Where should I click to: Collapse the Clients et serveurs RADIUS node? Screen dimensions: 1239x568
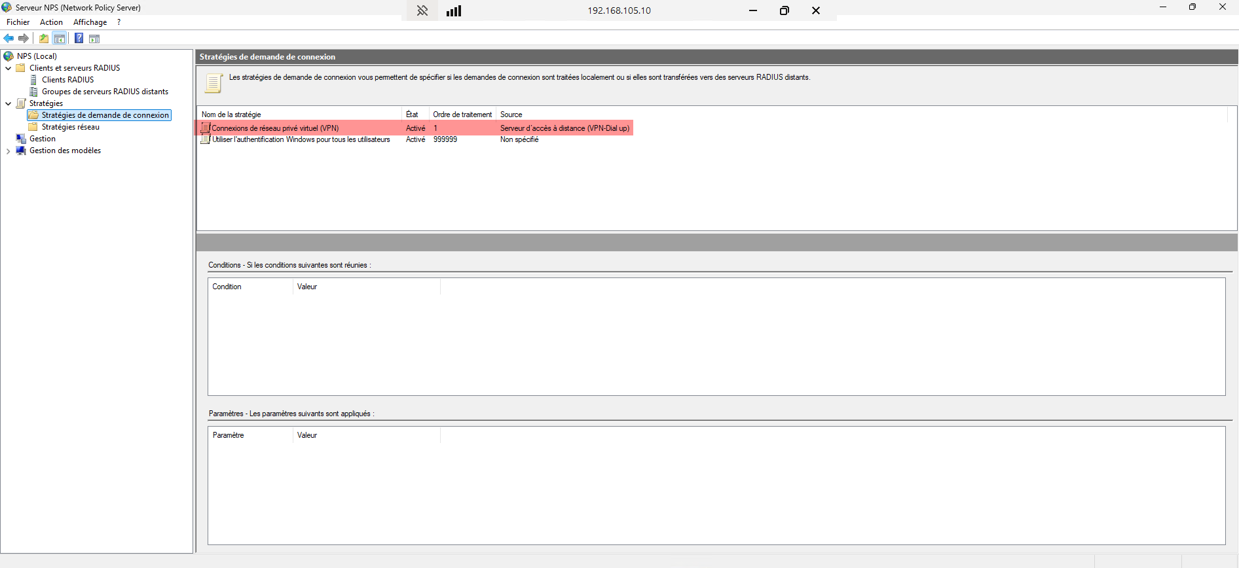pyautogui.click(x=8, y=68)
